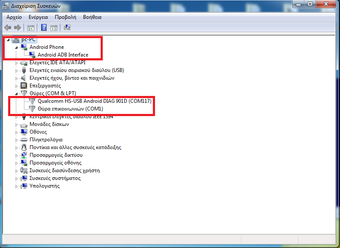This screenshot has height=248, width=340.
Task: Click the IDE ATA/ATAPI controllers icon
Action: (24, 63)
